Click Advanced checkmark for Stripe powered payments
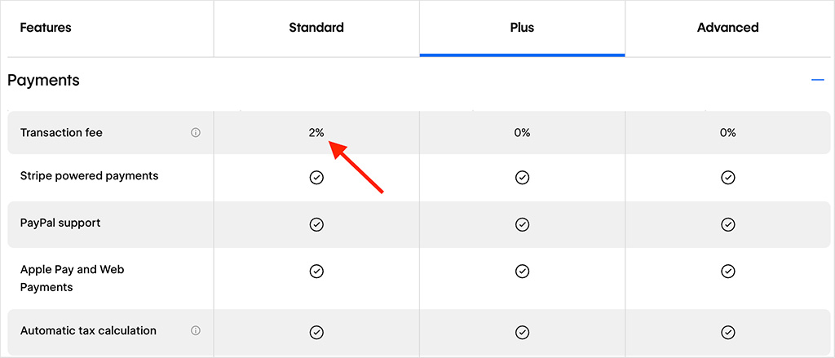The image size is (835, 358). (728, 177)
